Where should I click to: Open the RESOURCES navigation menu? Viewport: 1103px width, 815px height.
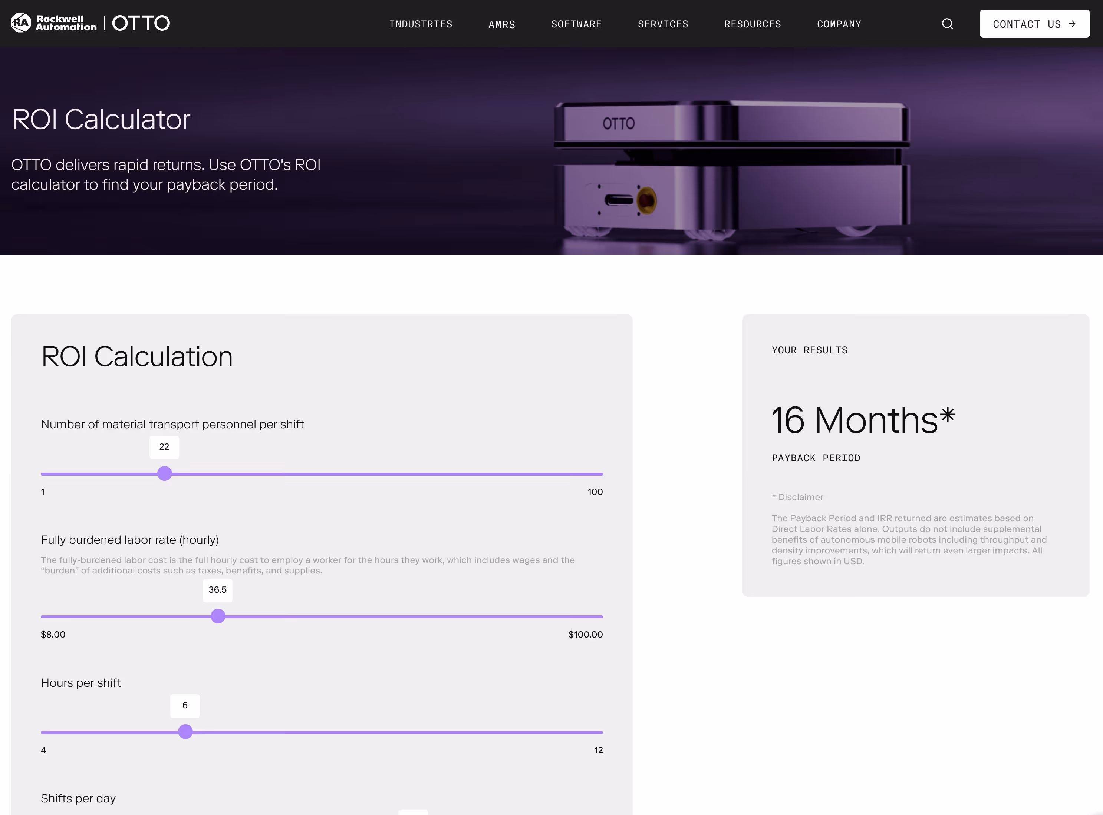pyautogui.click(x=752, y=24)
